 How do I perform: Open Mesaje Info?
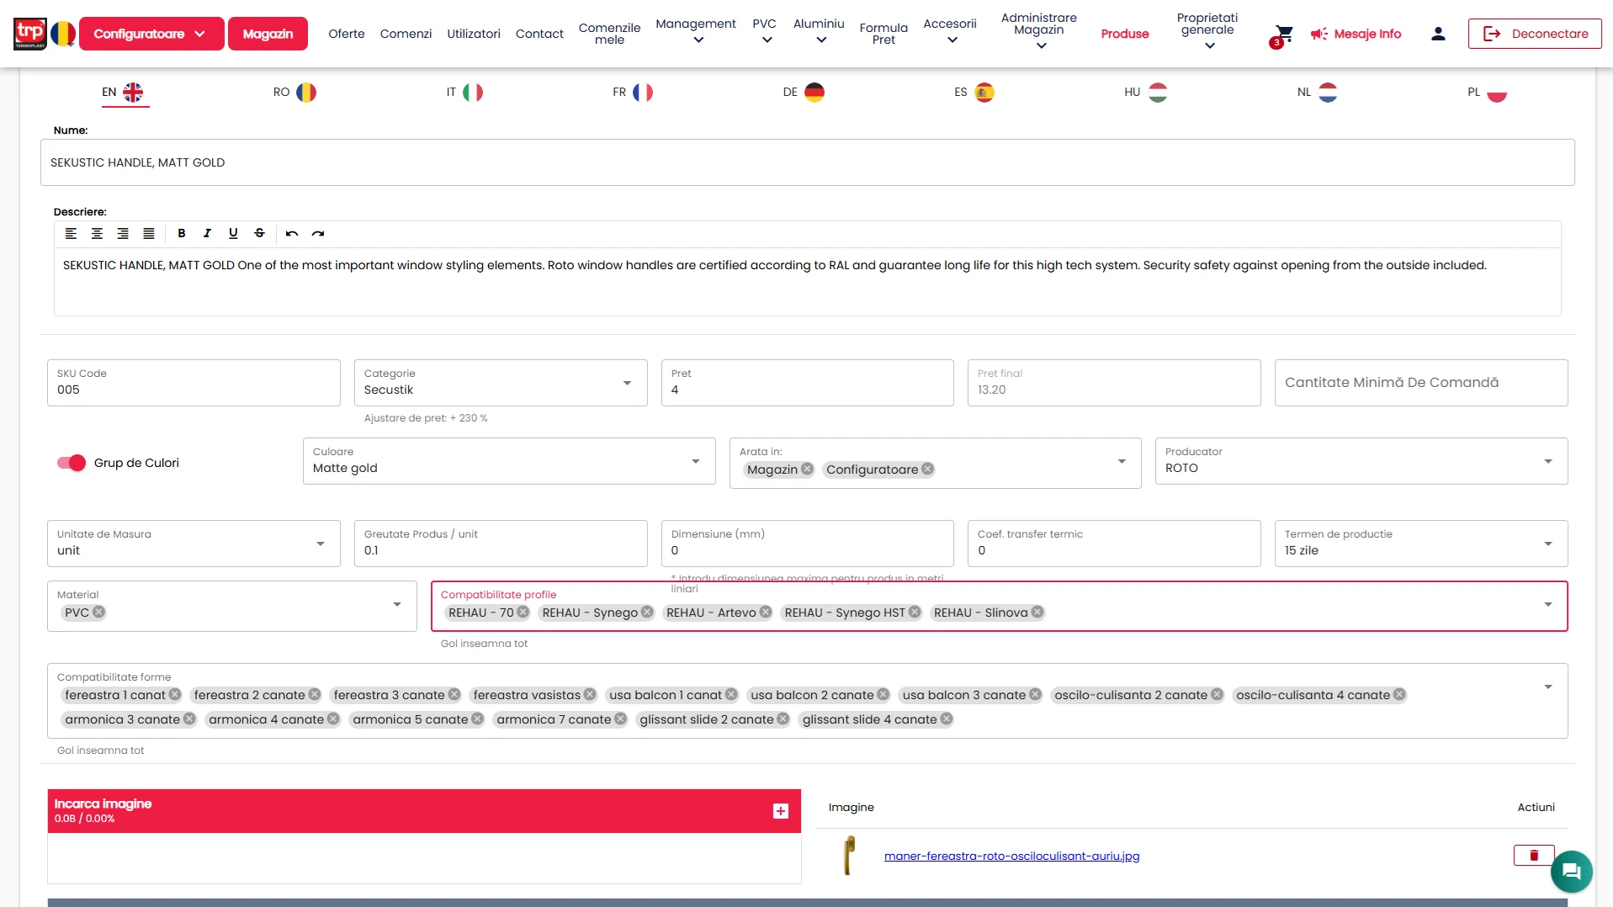click(1356, 34)
